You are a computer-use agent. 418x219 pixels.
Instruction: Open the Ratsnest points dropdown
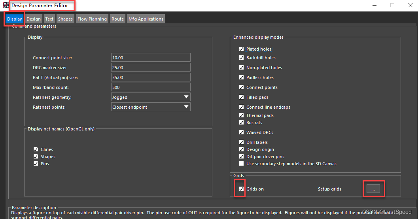tap(151, 107)
